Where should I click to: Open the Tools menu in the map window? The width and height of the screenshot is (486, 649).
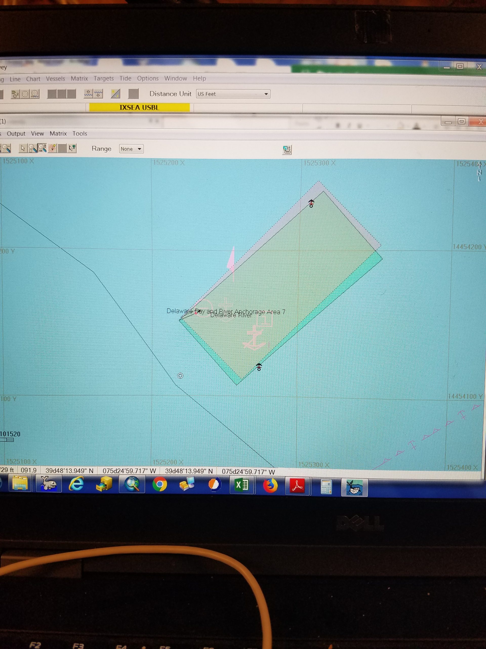80,134
